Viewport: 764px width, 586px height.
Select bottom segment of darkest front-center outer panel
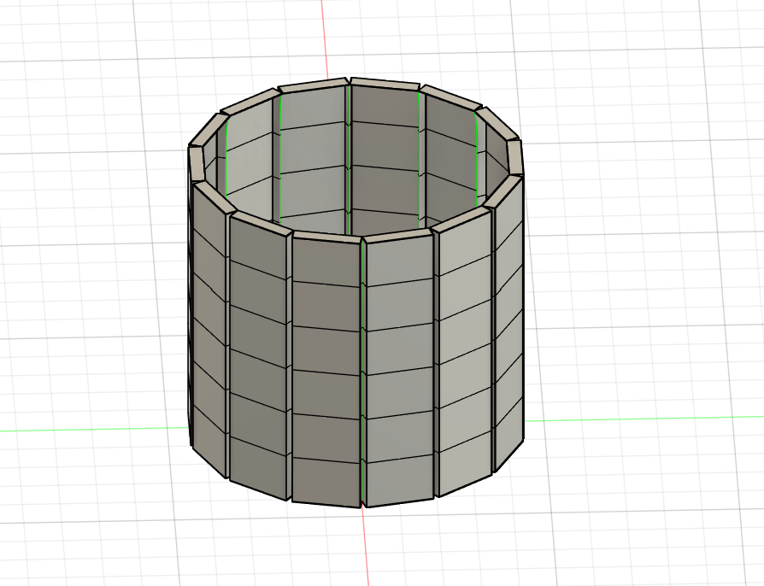(x=326, y=480)
